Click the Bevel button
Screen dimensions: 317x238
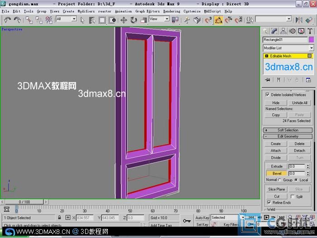(277, 174)
